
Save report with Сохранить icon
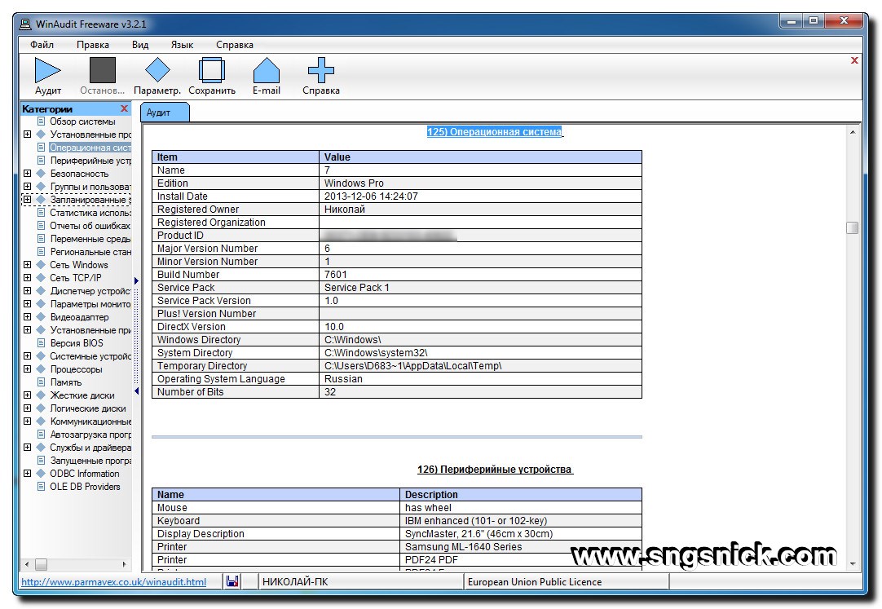coord(211,70)
